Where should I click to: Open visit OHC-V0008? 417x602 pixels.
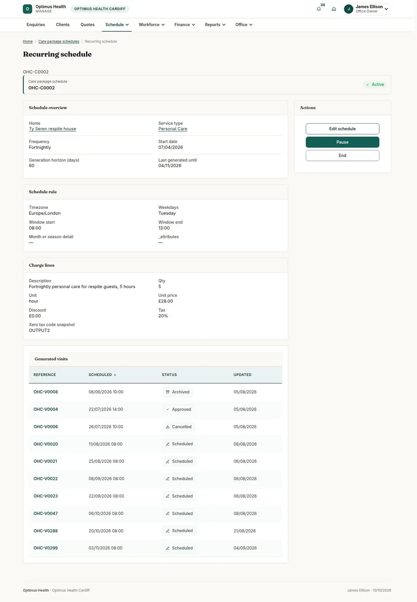click(46, 392)
